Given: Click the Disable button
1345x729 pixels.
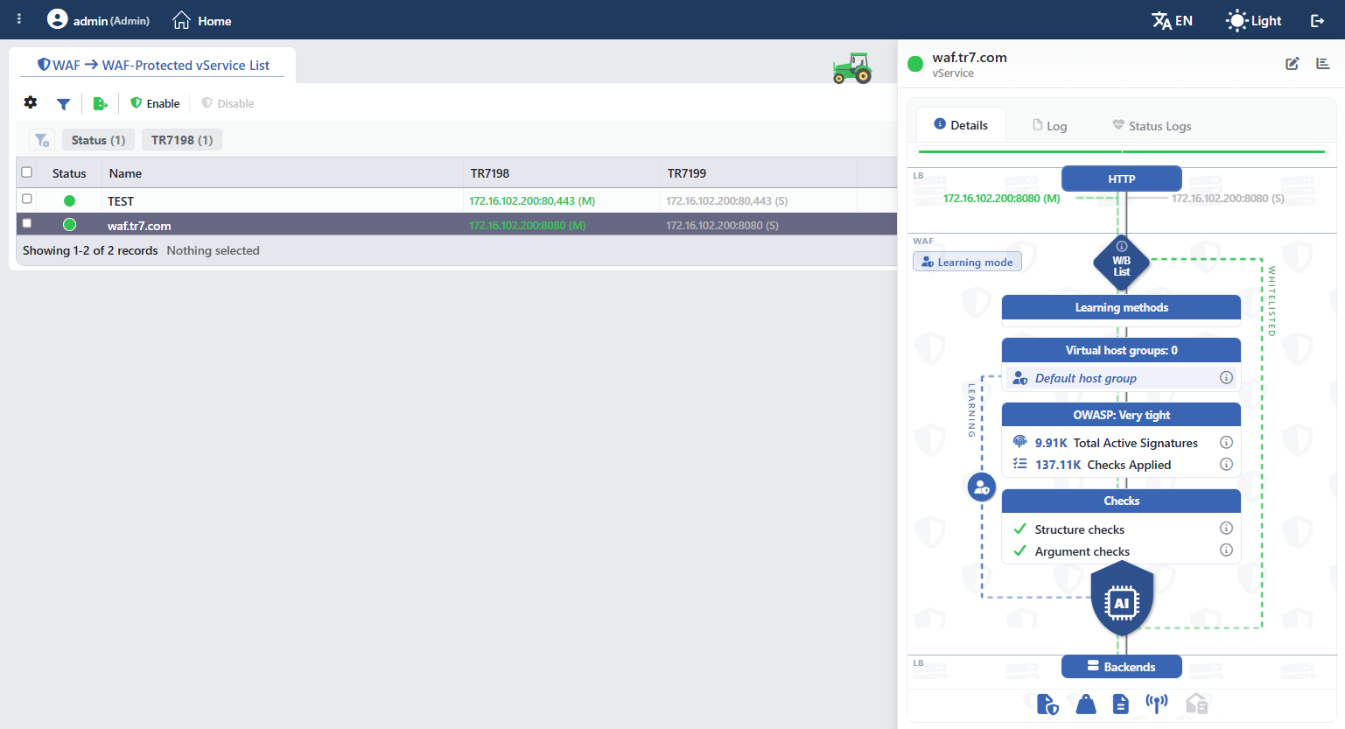Looking at the screenshot, I should tap(228, 103).
